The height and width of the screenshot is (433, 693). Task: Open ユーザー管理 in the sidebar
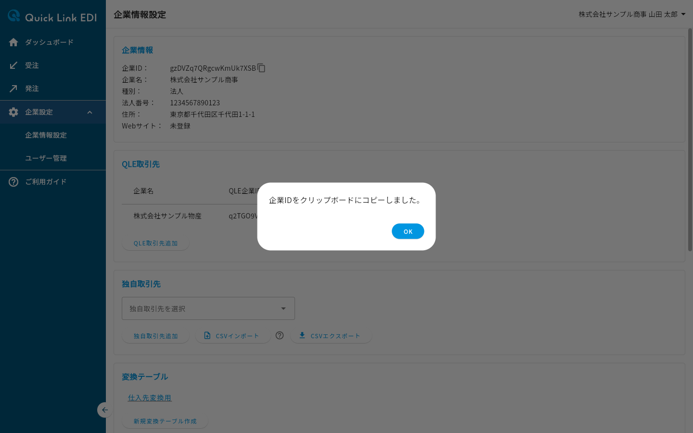(x=46, y=158)
